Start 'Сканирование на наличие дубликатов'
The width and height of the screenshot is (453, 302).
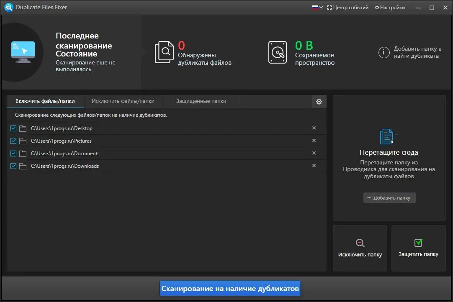(x=230, y=288)
